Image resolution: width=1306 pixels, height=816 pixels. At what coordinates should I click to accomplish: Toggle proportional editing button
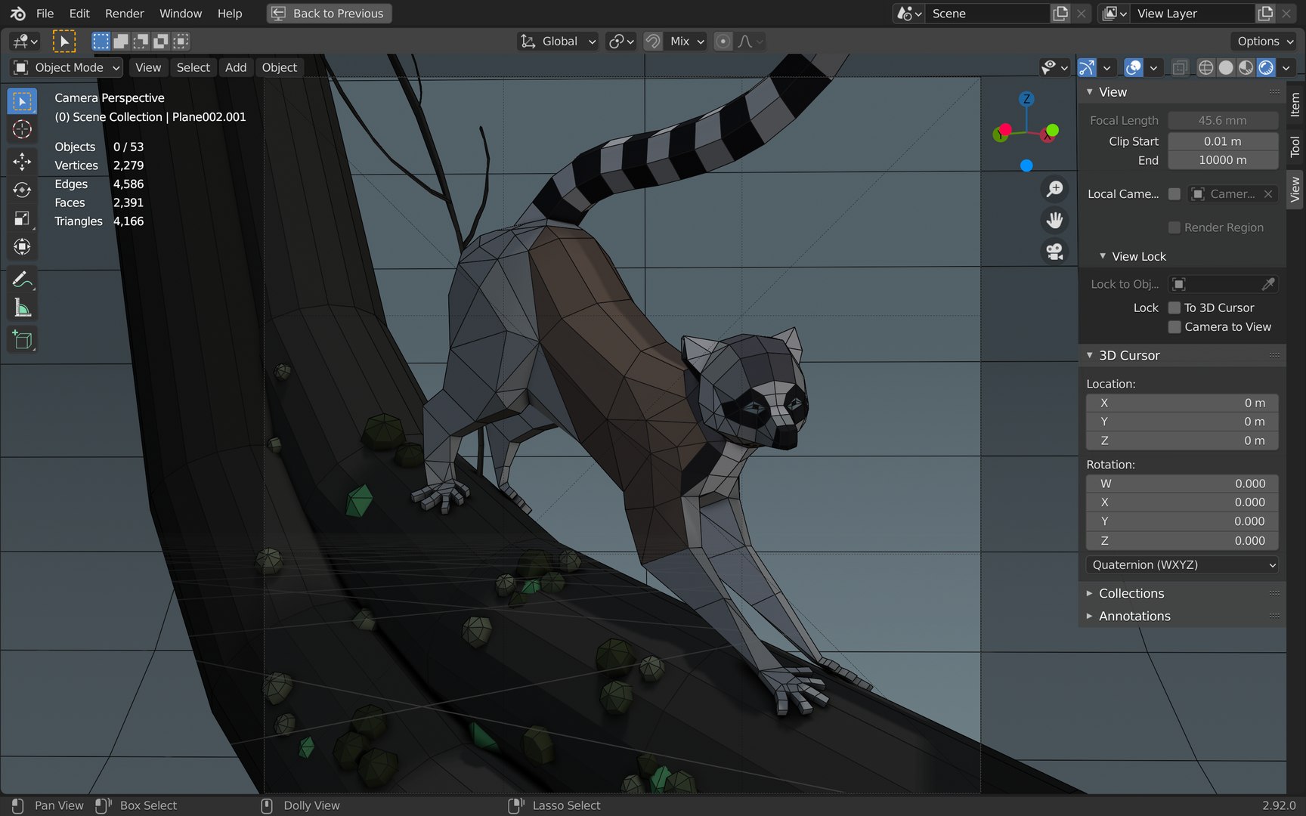click(x=723, y=41)
